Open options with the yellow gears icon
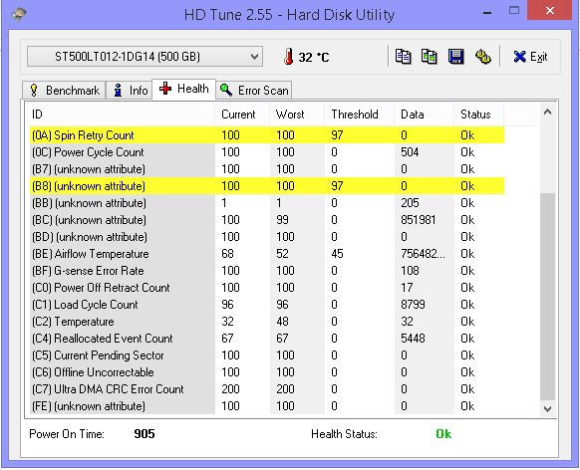The image size is (580, 470). pos(482,57)
